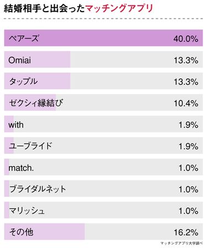207x249 pixels.
Task: Click the 40.0% percentage value
Action: tap(186, 39)
